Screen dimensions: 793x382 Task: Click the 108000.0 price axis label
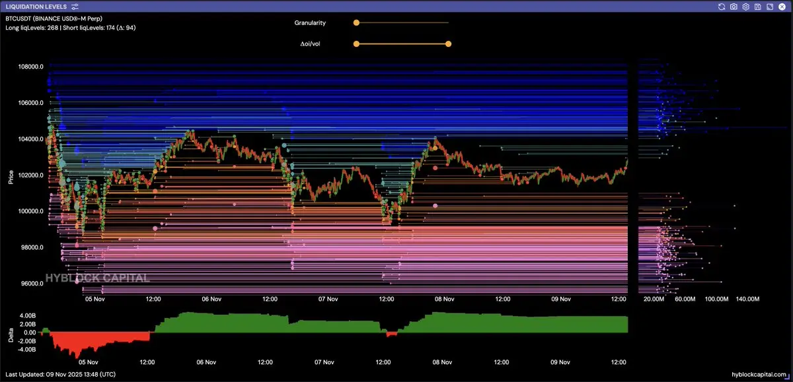point(32,67)
